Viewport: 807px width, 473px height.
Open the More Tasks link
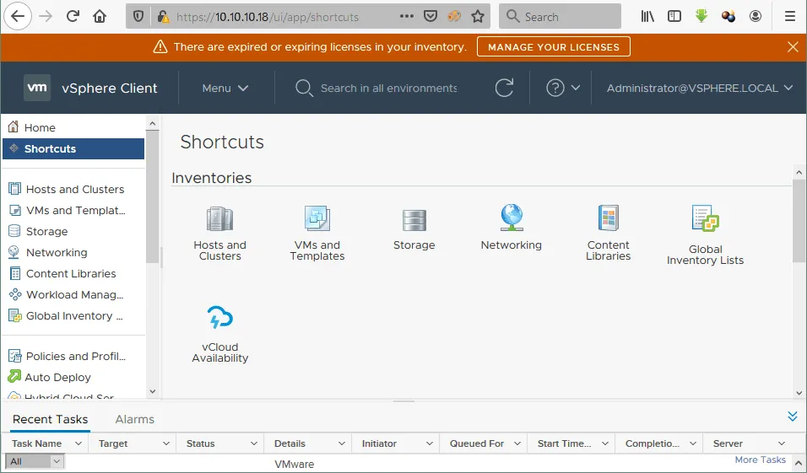point(760,460)
